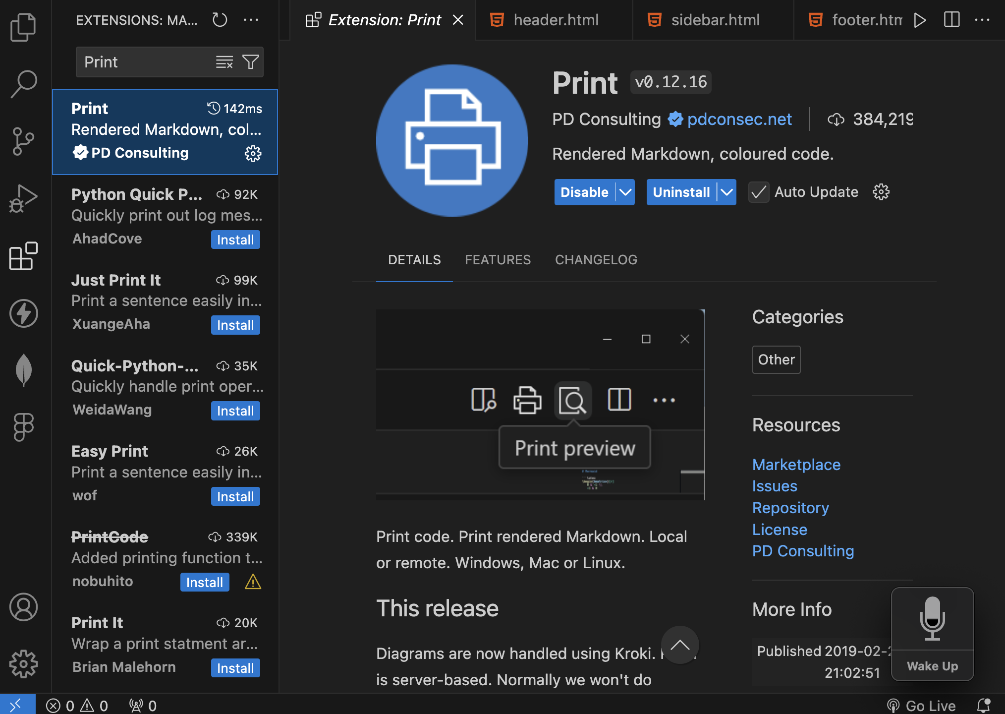1005x714 pixels.
Task: Click the filter extensions funnel icon
Action: pos(251,62)
